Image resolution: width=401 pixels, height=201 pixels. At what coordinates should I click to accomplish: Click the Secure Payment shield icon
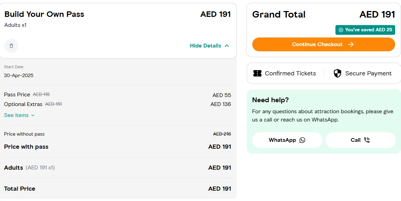tap(338, 73)
